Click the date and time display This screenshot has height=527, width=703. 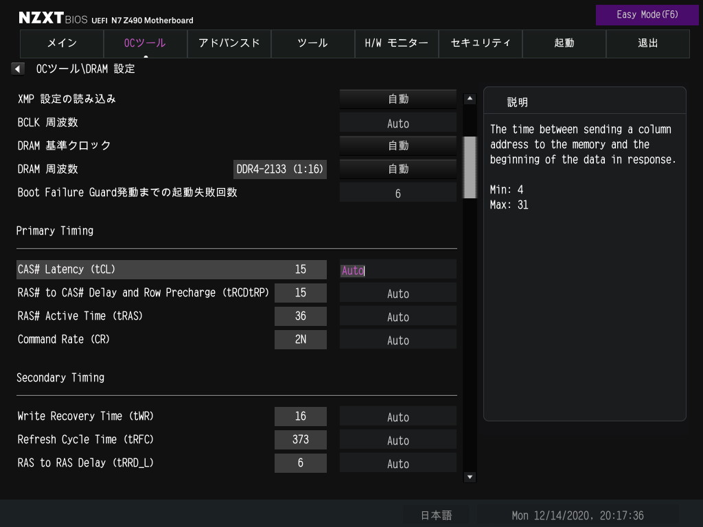click(x=577, y=515)
